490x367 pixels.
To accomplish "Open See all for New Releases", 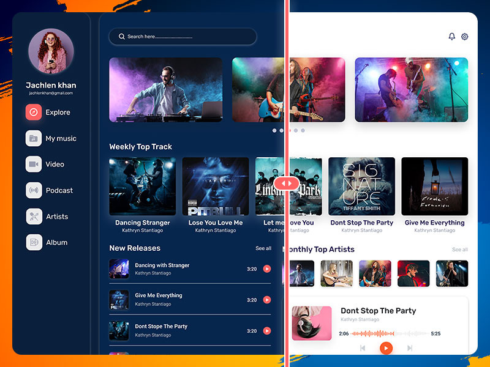I will (x=264, y=248).
